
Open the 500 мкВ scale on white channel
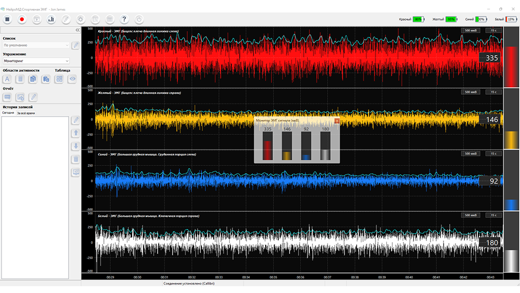pos(471,215)
